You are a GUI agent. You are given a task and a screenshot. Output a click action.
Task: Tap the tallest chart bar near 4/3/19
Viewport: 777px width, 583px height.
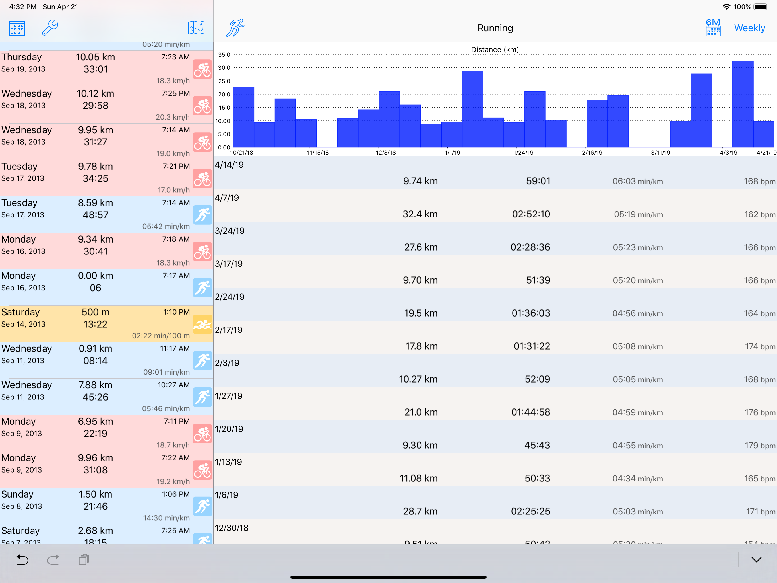743,104
